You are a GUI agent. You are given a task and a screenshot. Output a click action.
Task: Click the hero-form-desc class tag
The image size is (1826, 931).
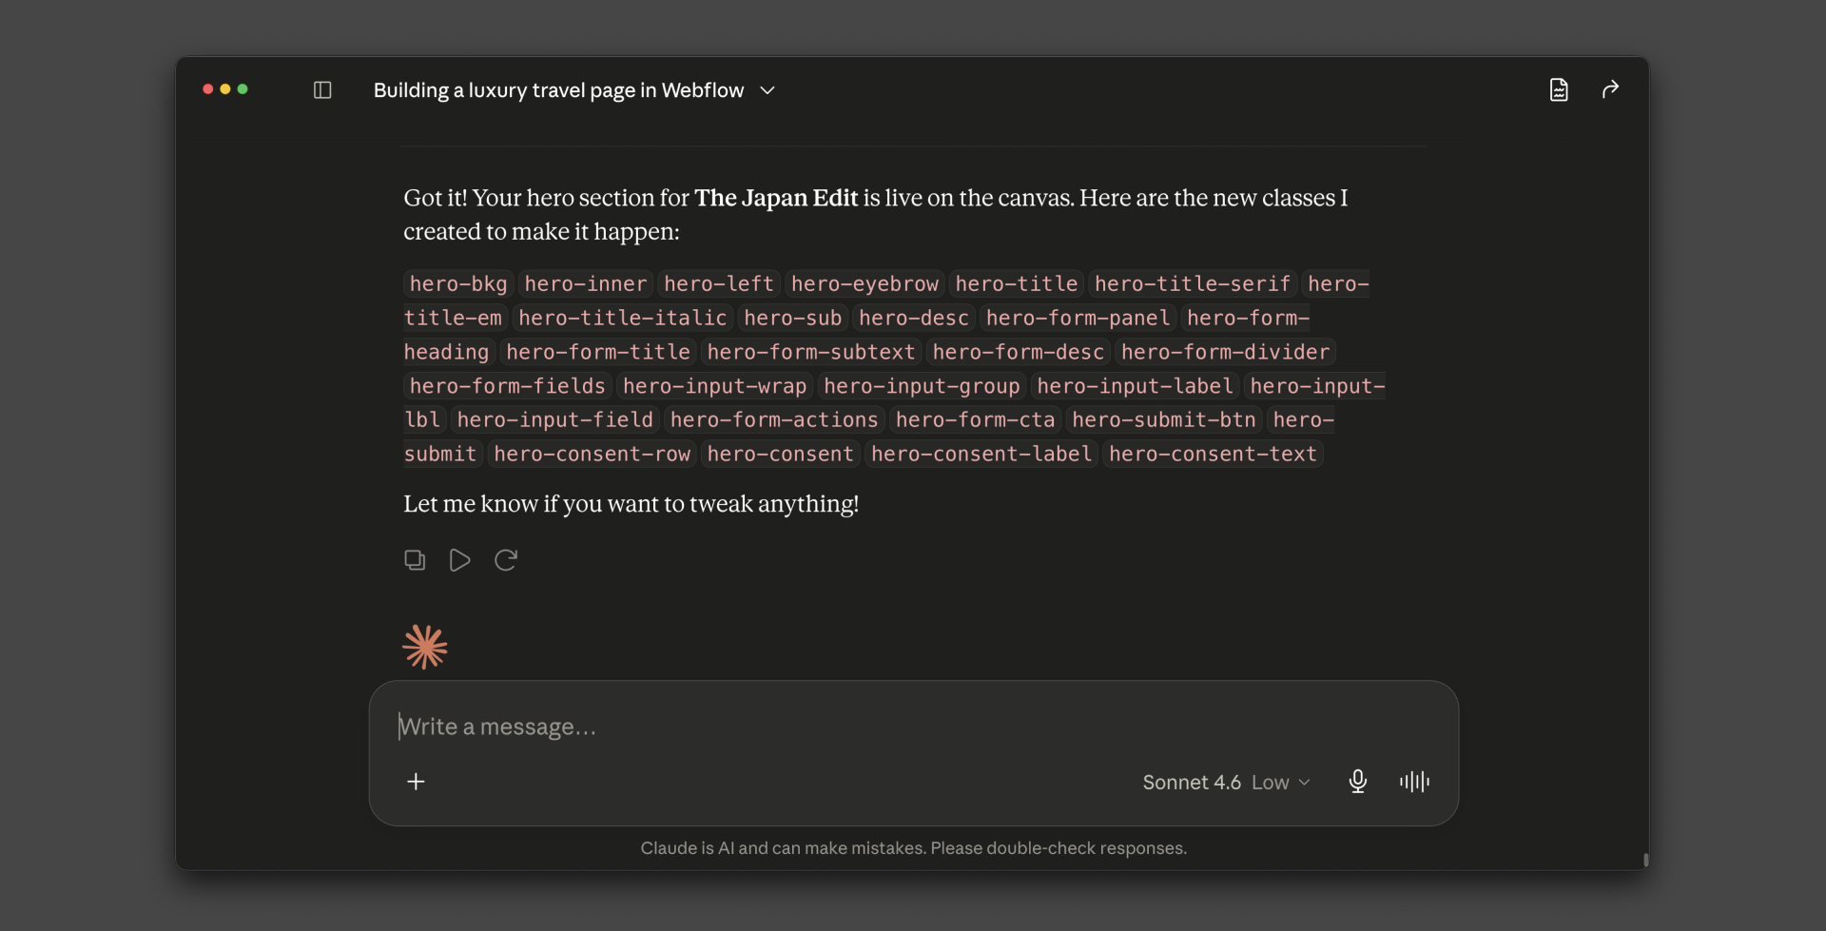click(x=1019, y=353)
